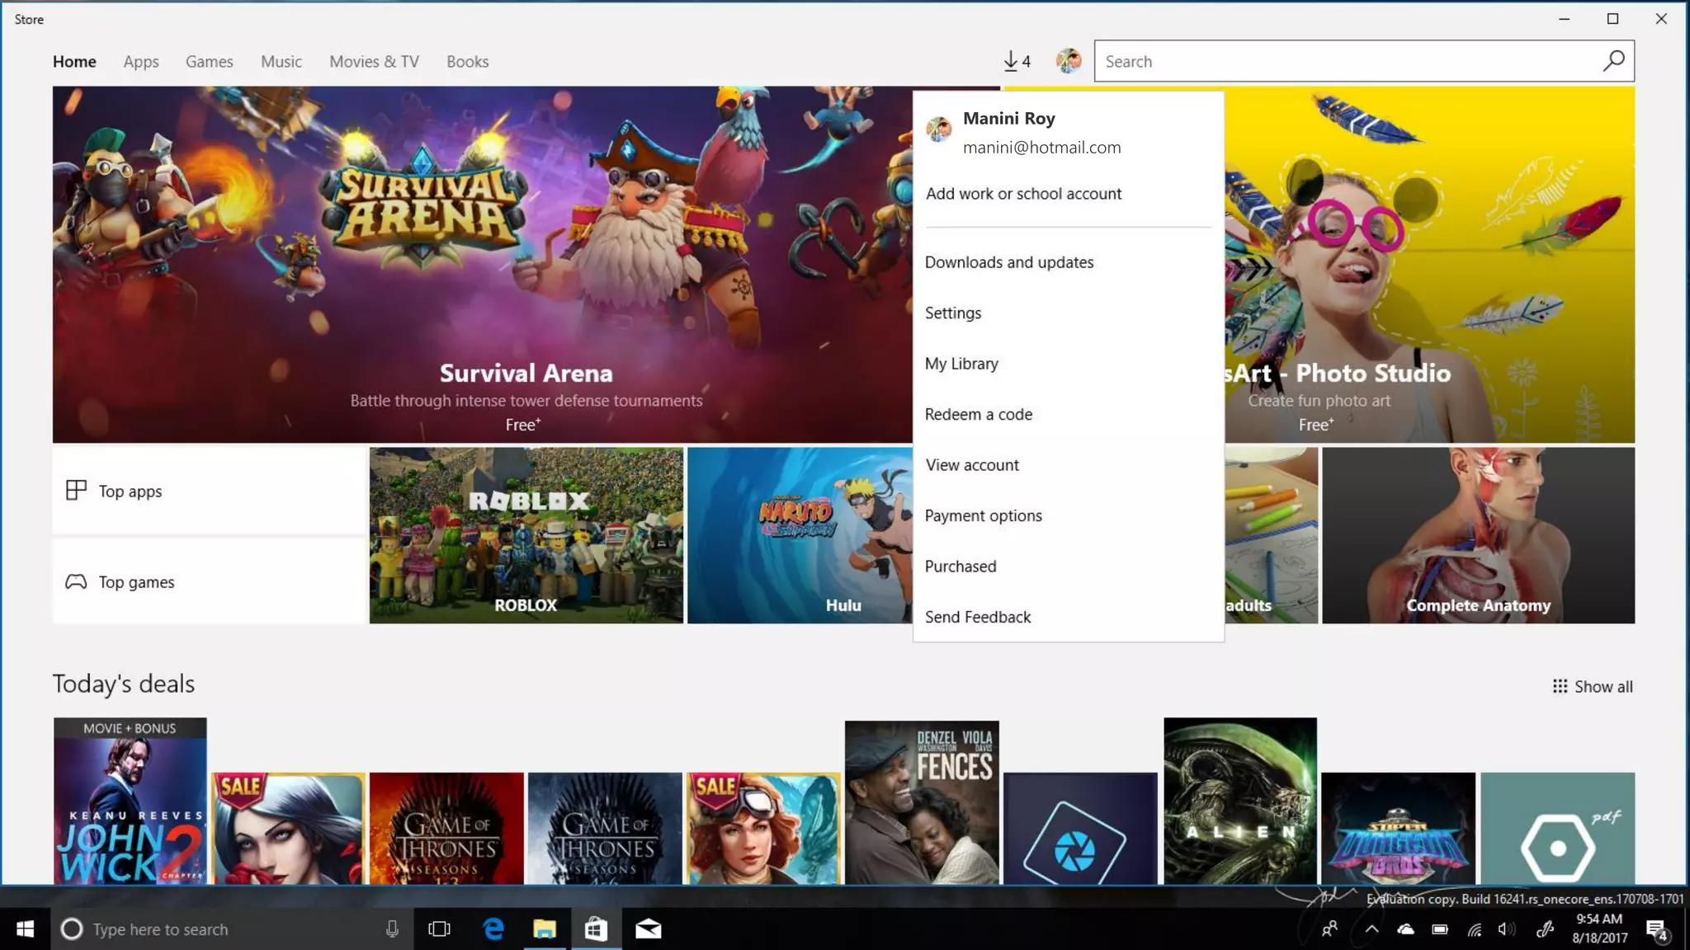
Task: Click the user profile avatar in header
Action: 1069,61
